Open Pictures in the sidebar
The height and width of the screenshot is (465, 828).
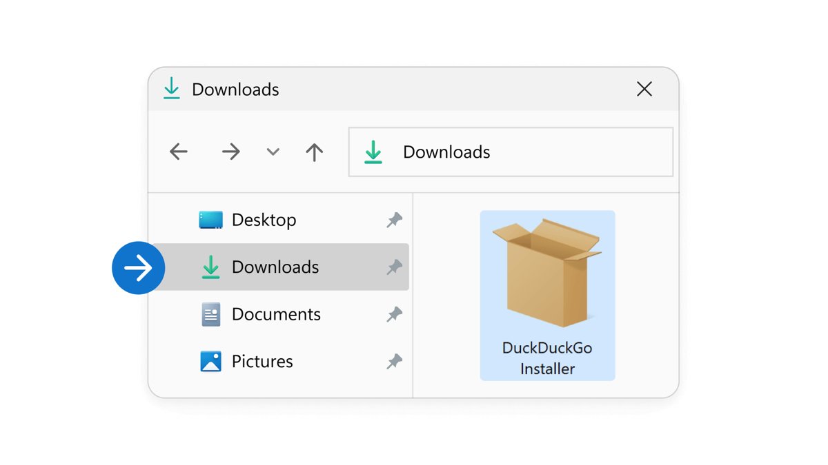point(279,361)
